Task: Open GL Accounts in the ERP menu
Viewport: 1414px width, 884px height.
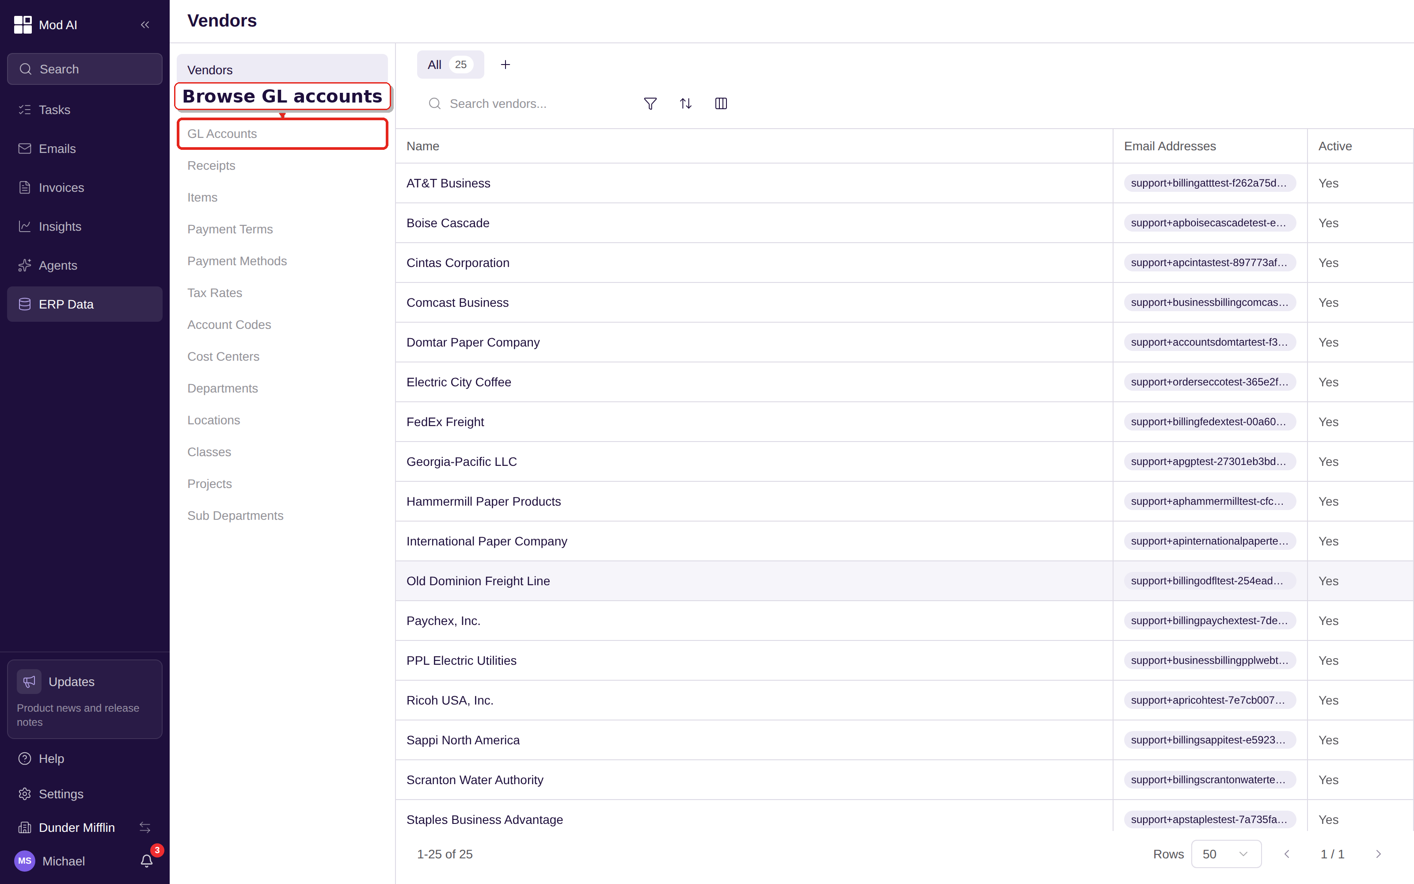Action: click(282, 134)
